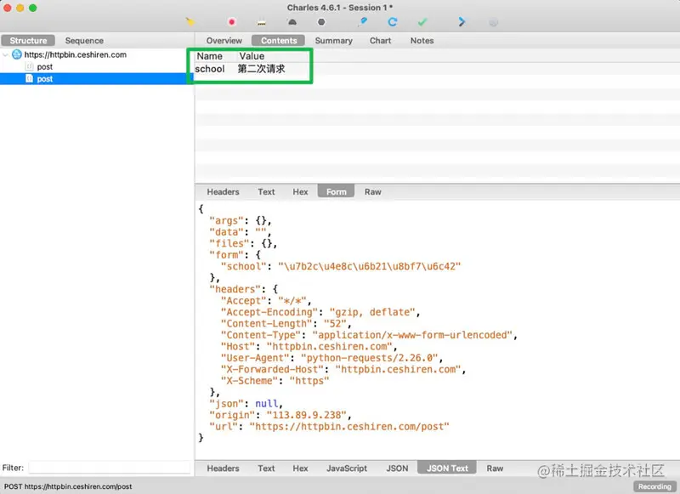Viewport: 680px width, 494px height.
Task: Toggle SSL proxying toolbar icon
Action: coord(262,22)
